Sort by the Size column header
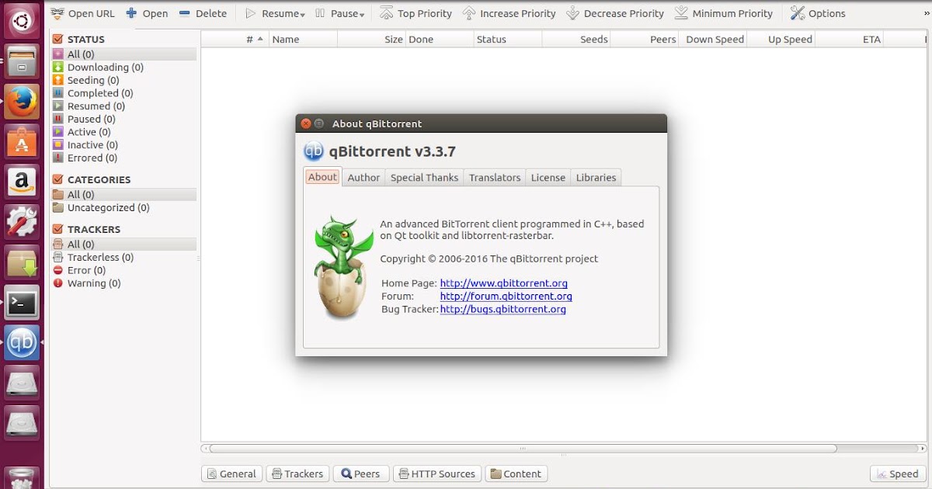The width and height of the screenshot is (932, 489). 372,39
